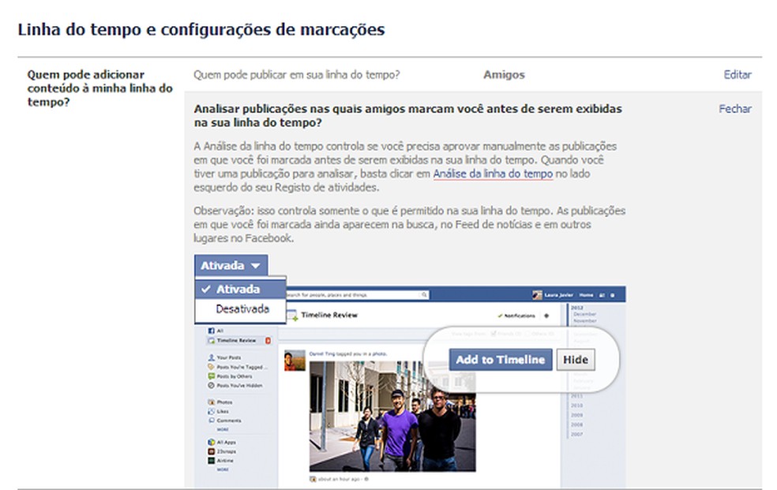Open Home in the Facebook top bar
Screen dimensions: 777x490
click(586, 295)
